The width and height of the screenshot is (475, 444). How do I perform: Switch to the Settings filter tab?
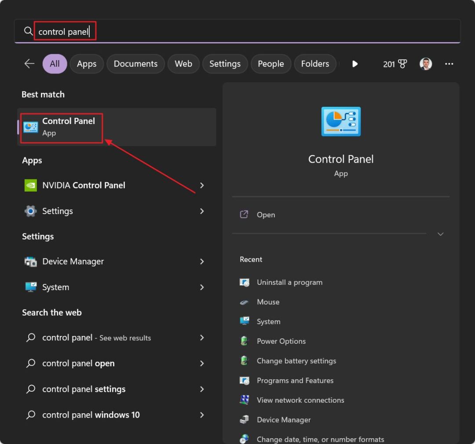pyautogui.click(x=225, y=64)
